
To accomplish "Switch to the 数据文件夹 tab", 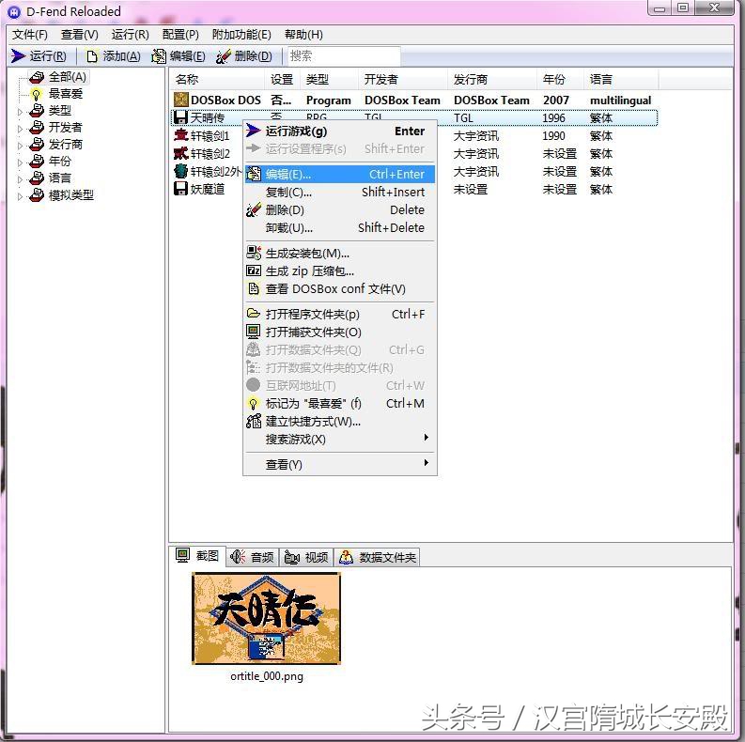I will coord(378,557).
